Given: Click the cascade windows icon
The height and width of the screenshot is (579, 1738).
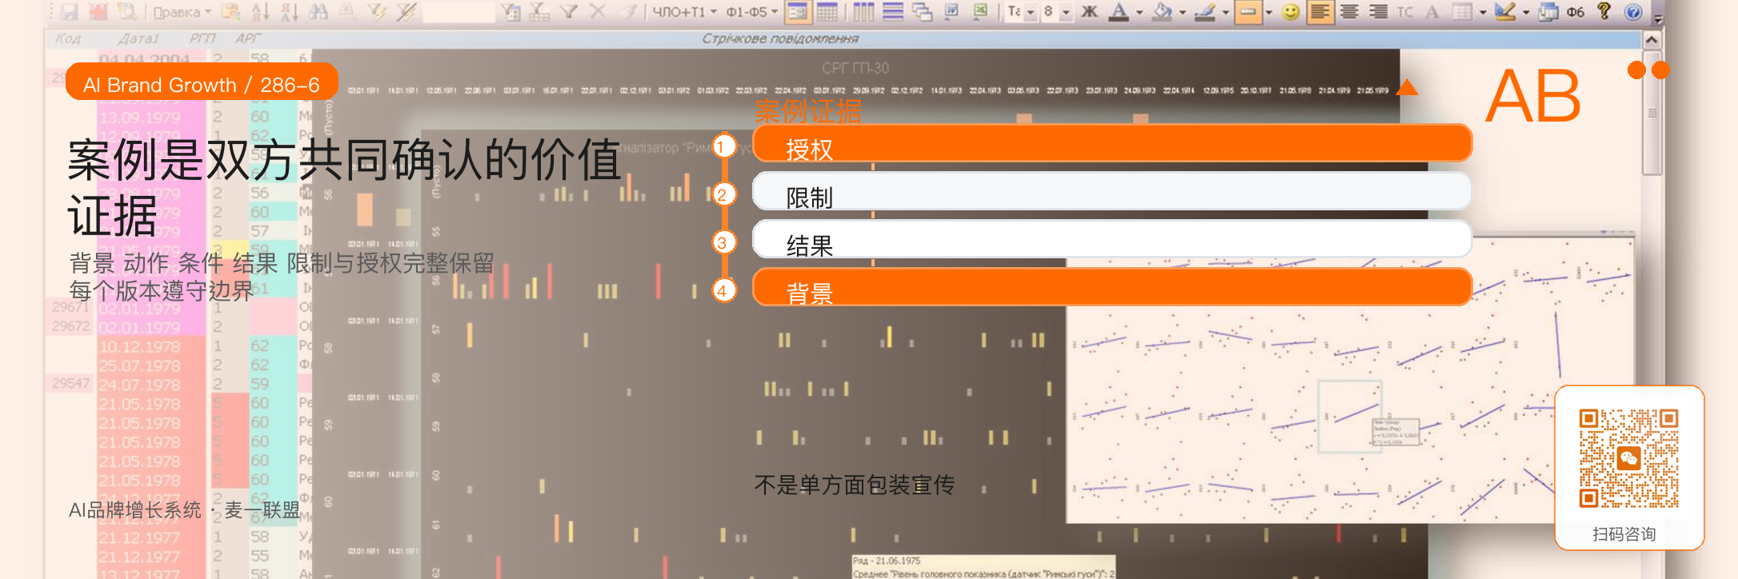Looking at the screenshot, I should tap(922, 12).
